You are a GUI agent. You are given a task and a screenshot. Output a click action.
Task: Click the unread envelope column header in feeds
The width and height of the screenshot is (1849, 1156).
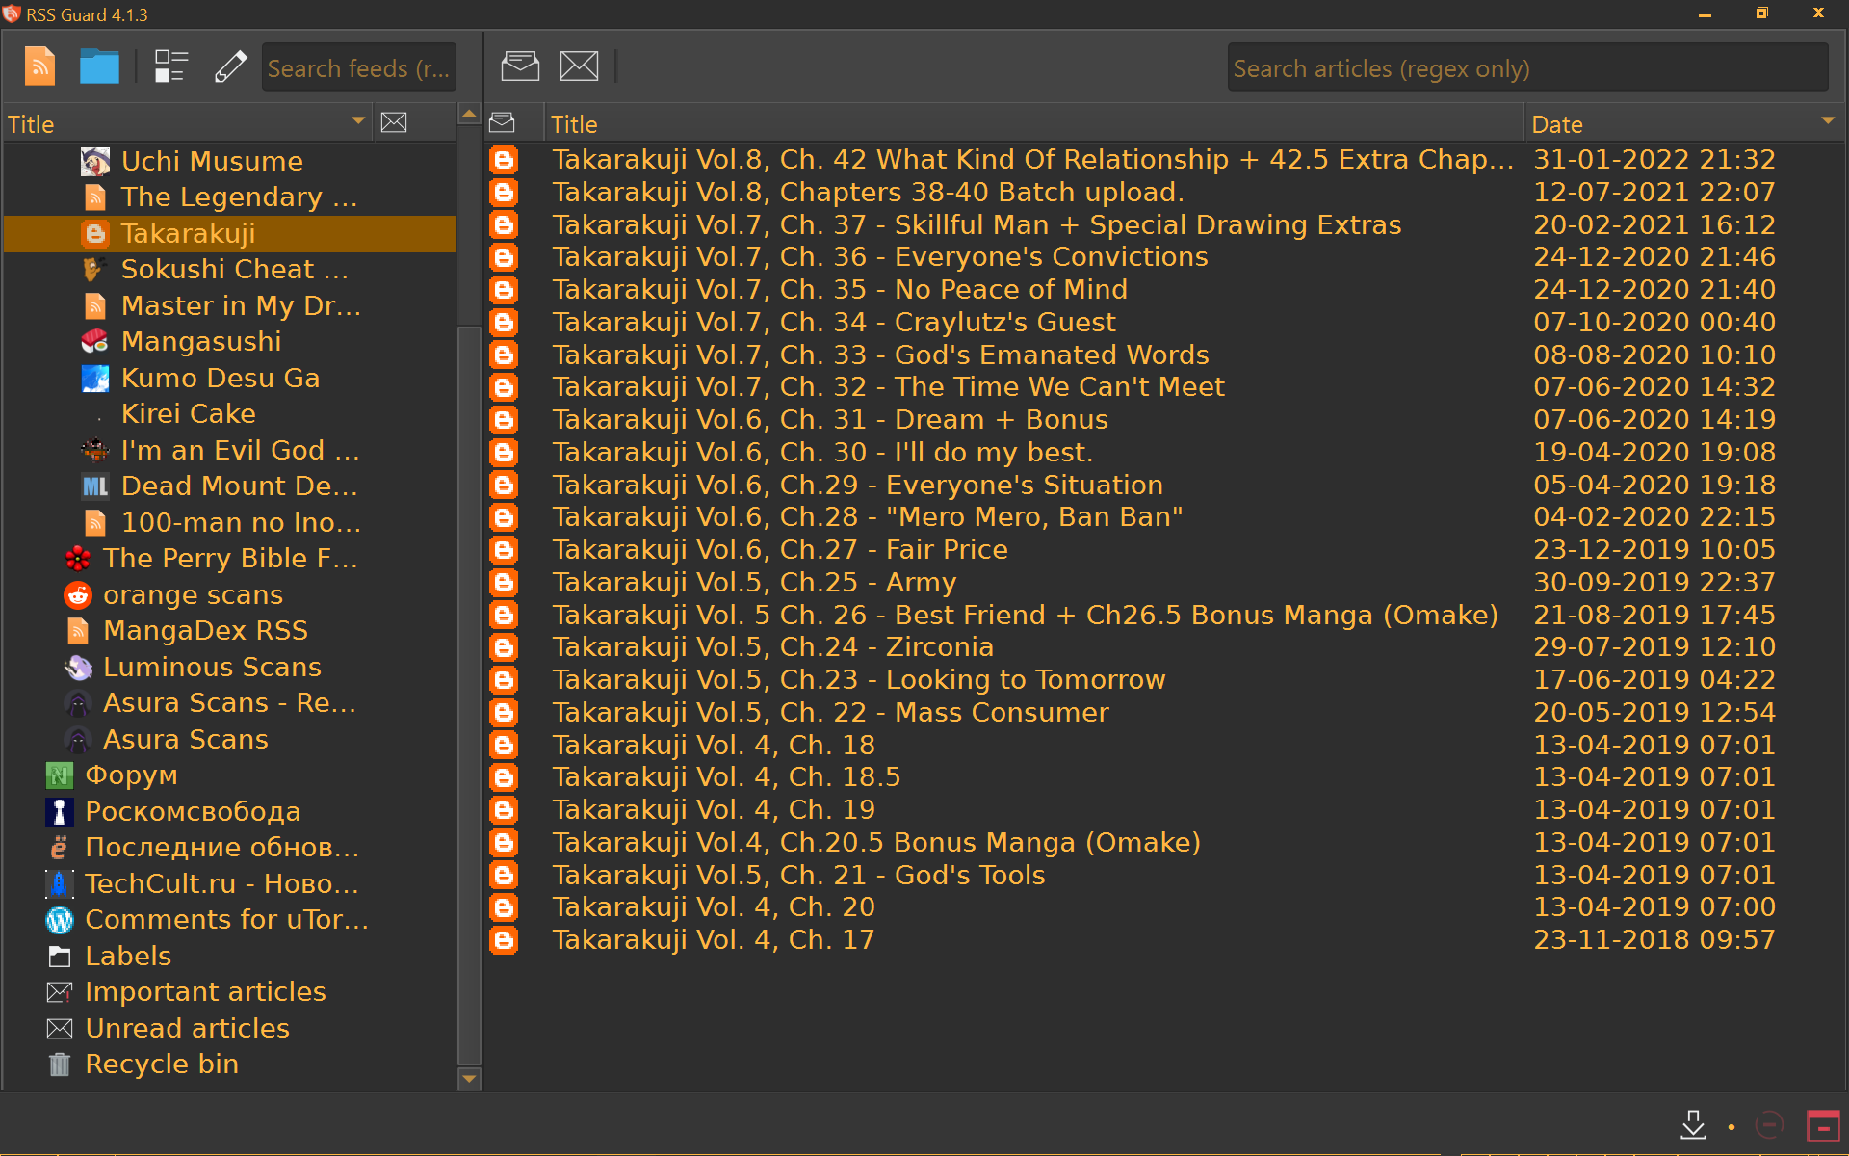394,122
